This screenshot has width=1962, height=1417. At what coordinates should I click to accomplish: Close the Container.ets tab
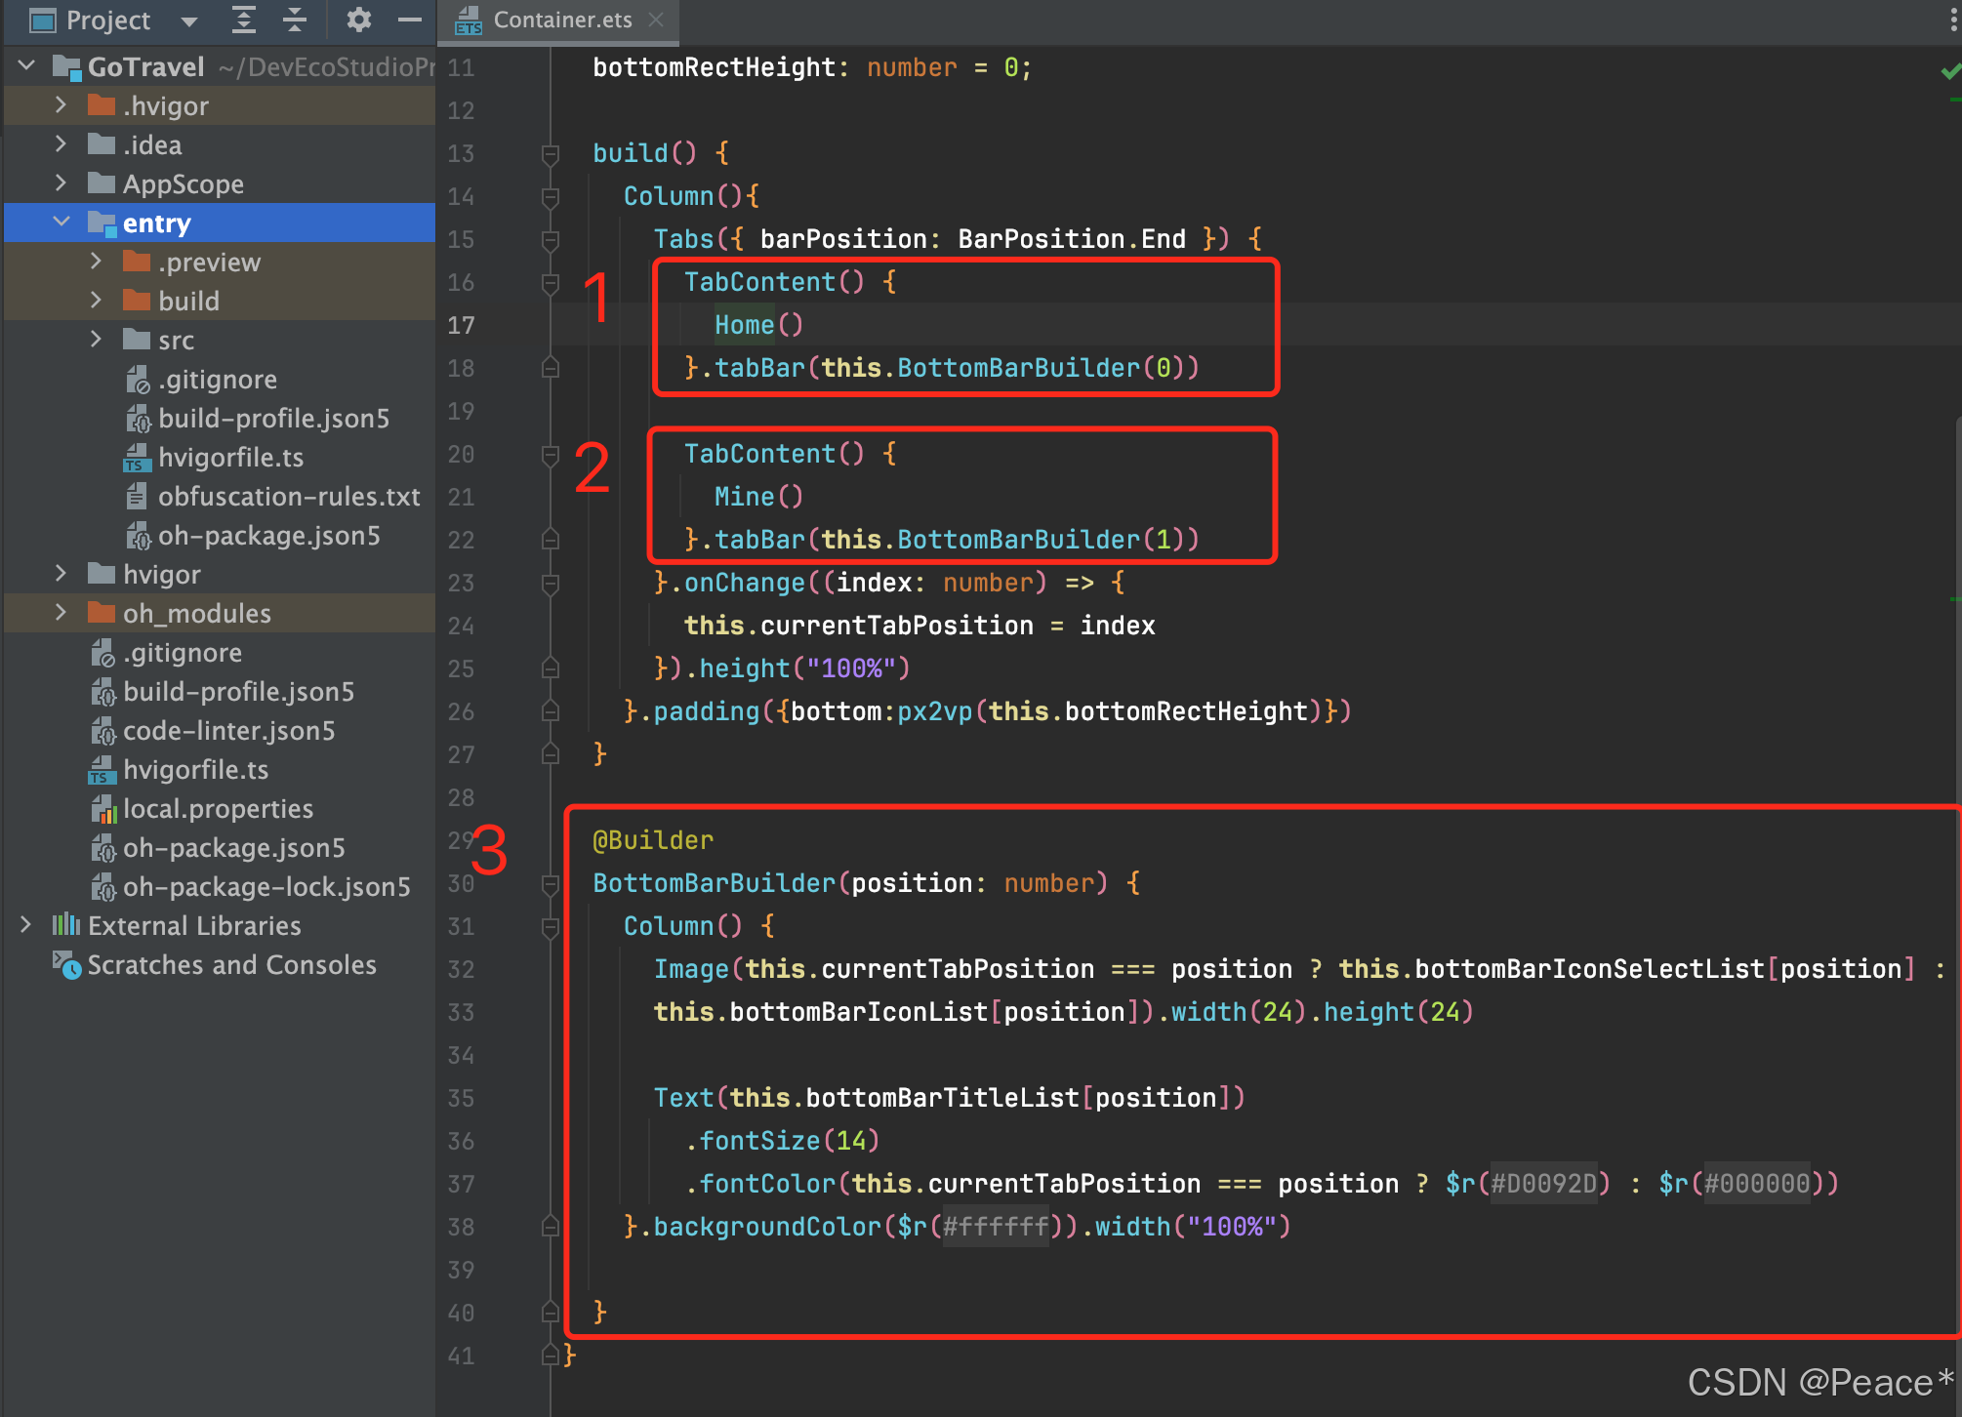657,20
